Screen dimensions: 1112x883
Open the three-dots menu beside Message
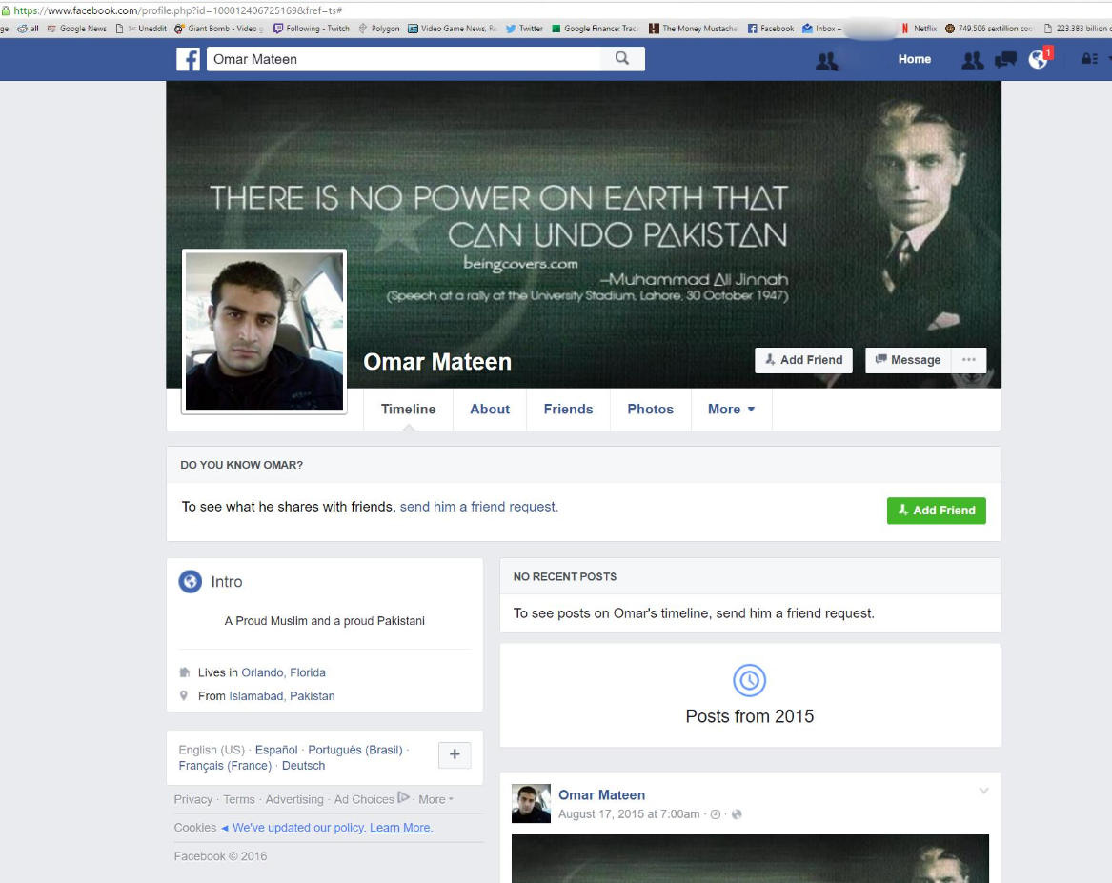(x=969, y=360)
